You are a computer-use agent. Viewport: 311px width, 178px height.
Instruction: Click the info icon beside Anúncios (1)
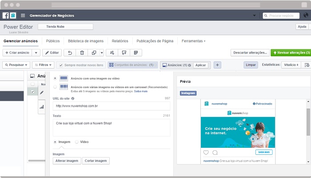[x=189, y=65]
